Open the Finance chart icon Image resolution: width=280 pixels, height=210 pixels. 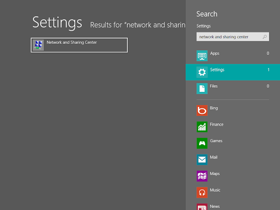202,127
